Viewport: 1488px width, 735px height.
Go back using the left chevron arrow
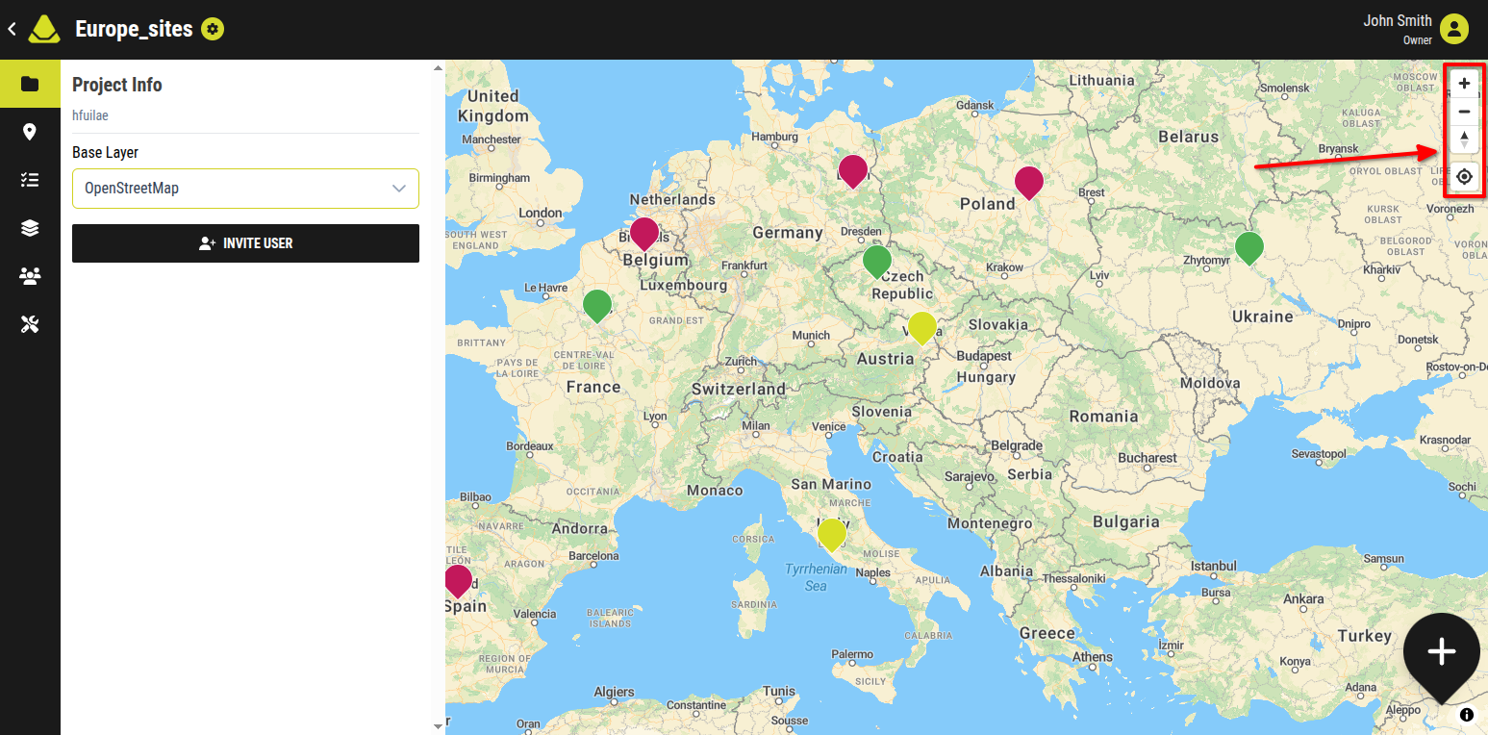[x=12, y=30]
